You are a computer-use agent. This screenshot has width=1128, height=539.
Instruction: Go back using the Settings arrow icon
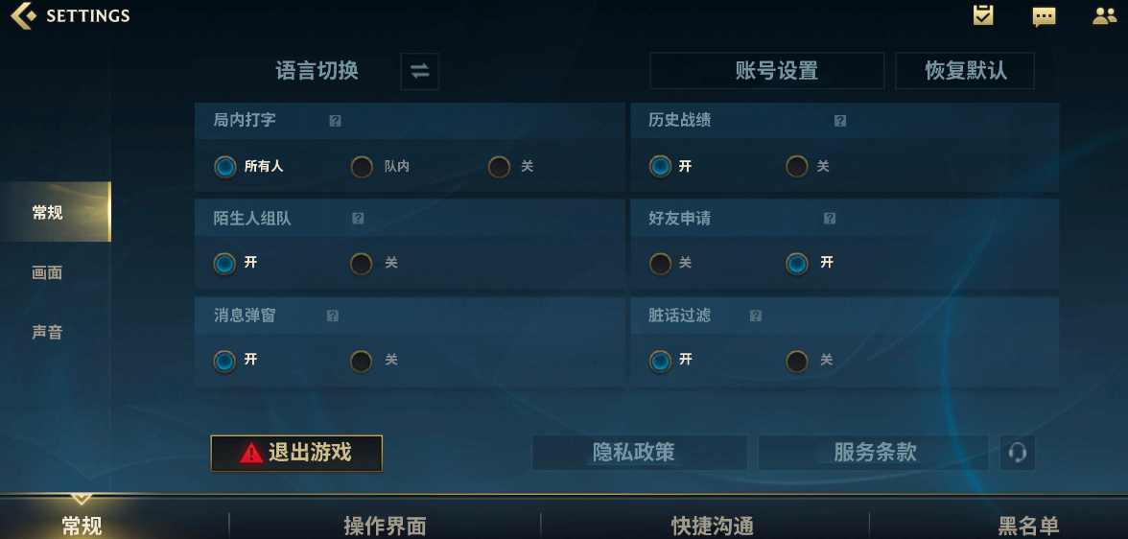click(x=23, y=15)
